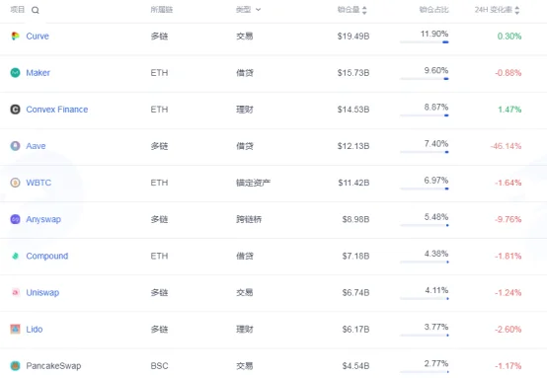Open the Uniswap project link
Viewport: 547px width, 378px height.
pos(42,292)
